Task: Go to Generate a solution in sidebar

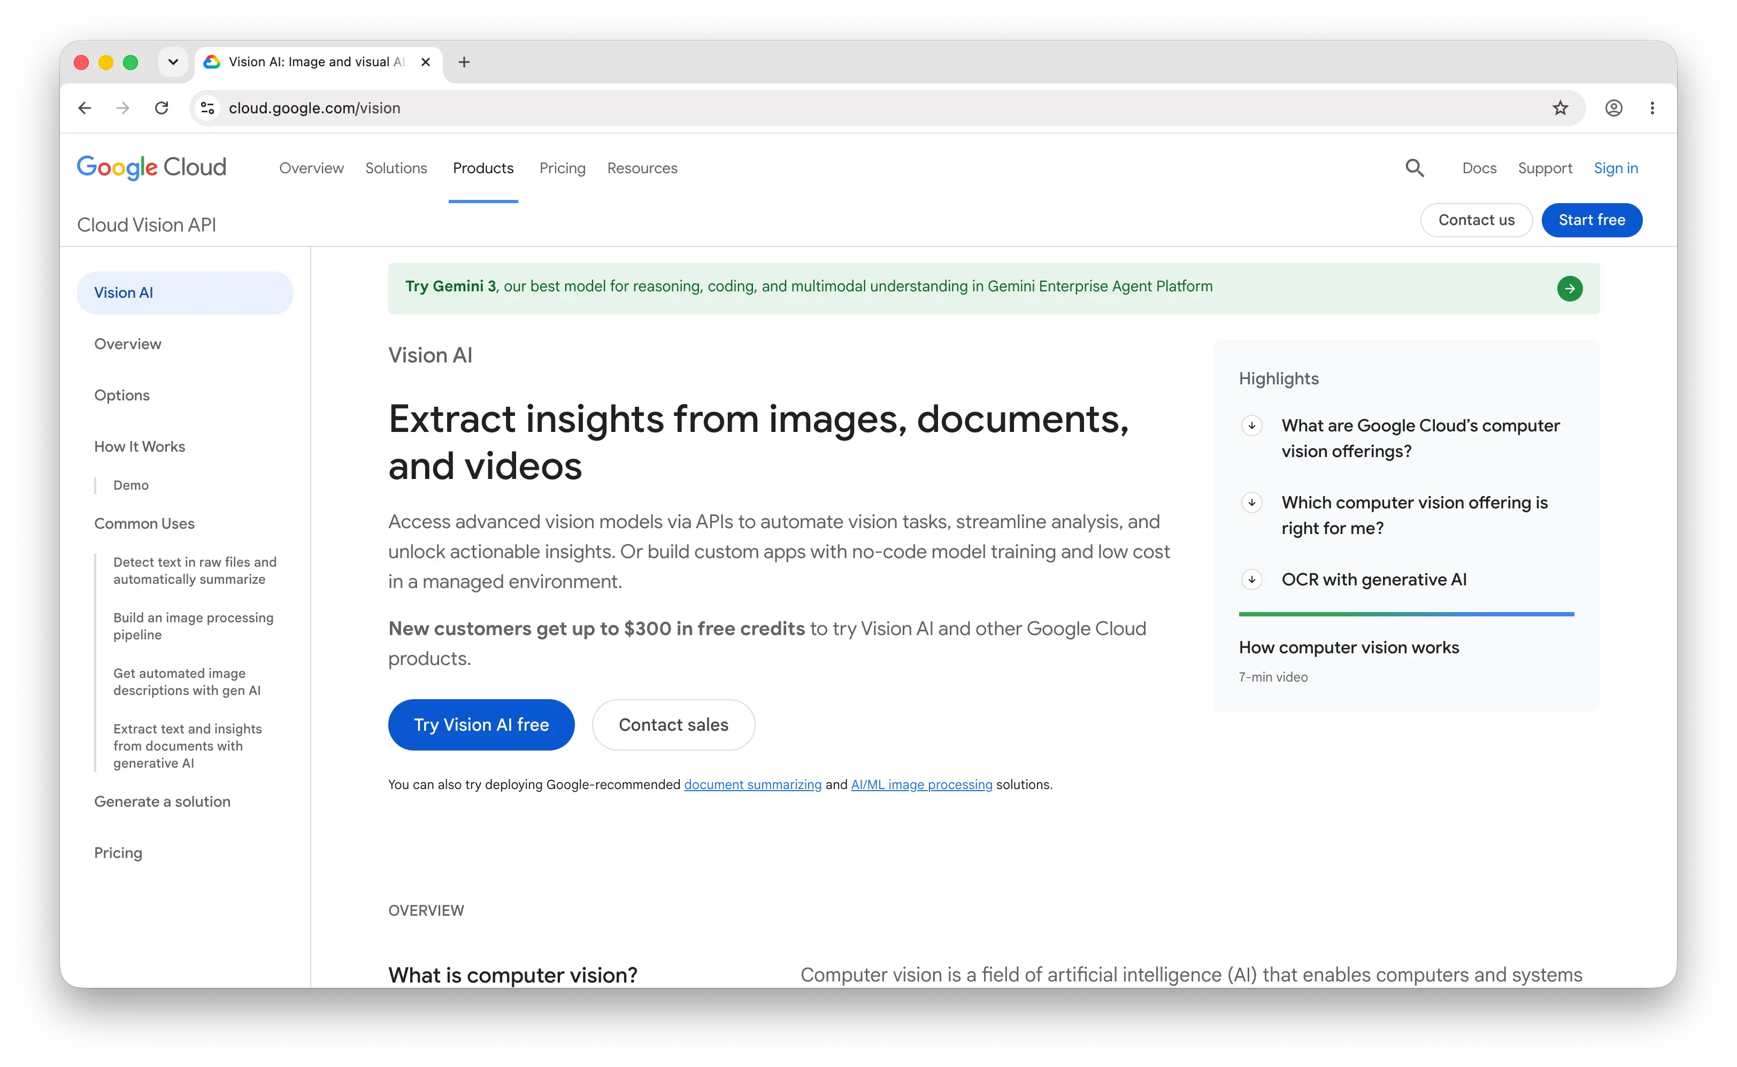Action: 163,802
